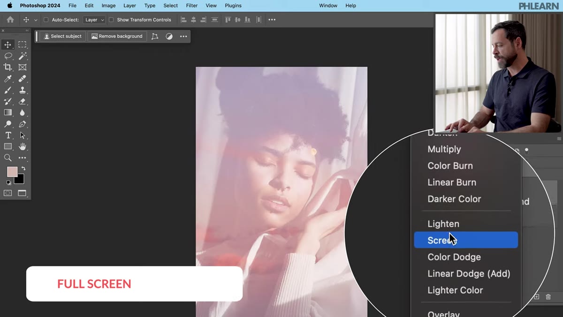Click the Align right edges icon

point(203,20)
